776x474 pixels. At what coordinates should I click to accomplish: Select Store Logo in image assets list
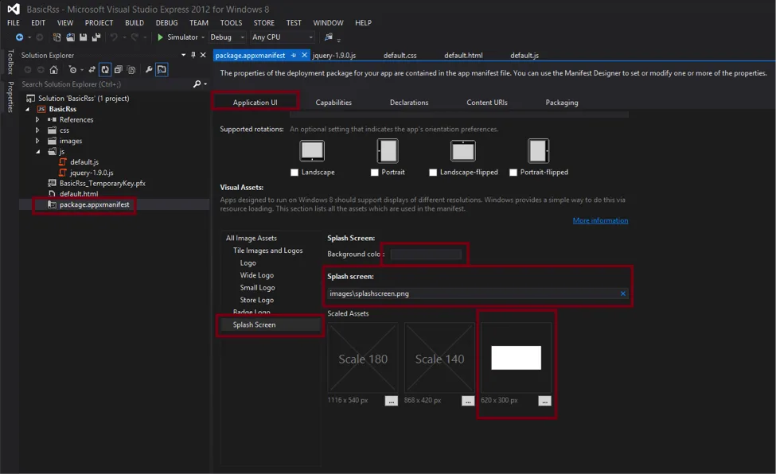point(257,300)
